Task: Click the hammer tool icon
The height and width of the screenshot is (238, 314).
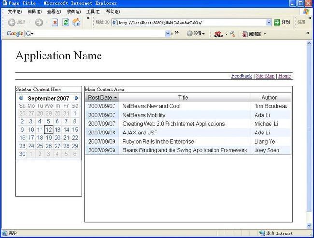Action: coord(232,34)
